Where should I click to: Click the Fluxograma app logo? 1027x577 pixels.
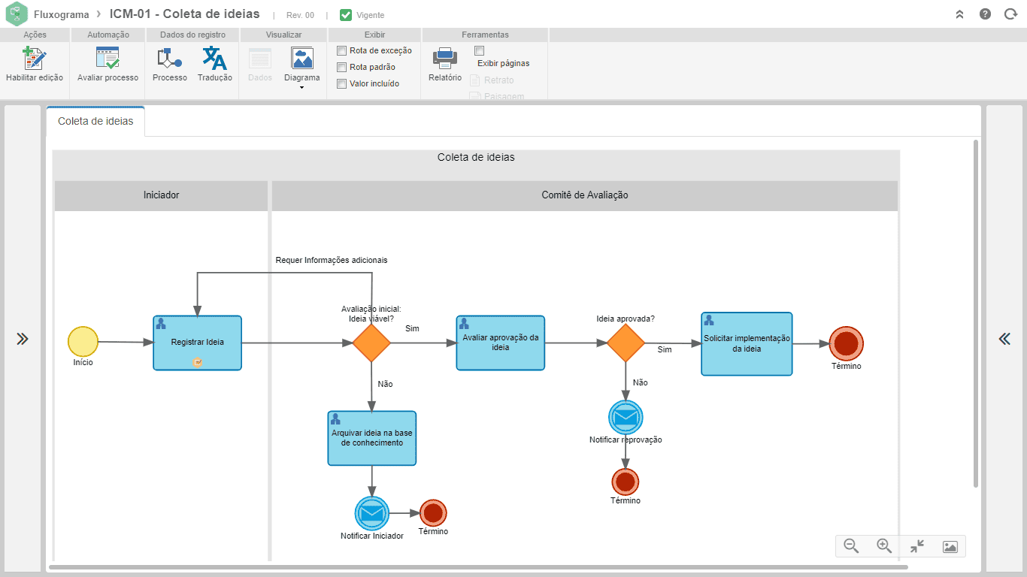[17, 14]
